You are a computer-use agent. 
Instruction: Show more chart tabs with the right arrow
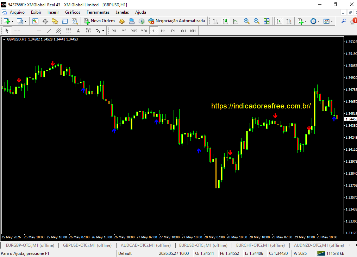pos(356,245)
